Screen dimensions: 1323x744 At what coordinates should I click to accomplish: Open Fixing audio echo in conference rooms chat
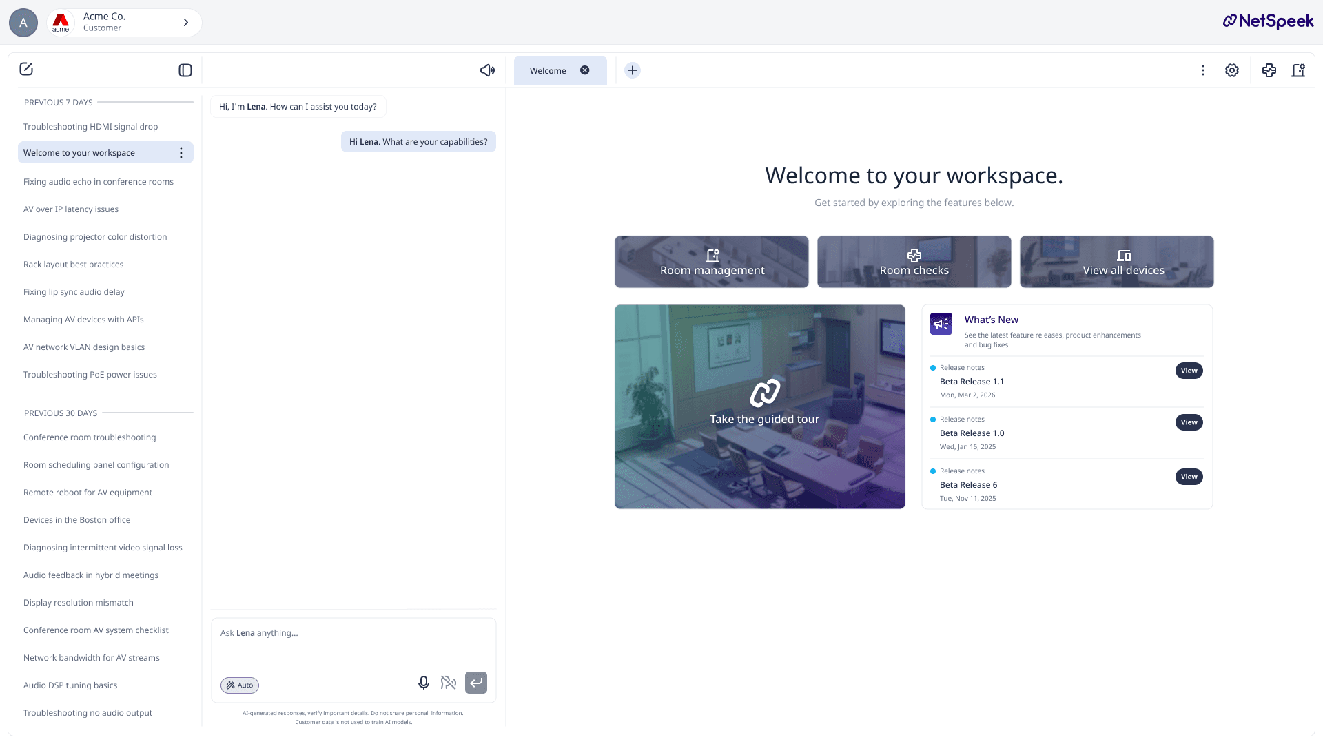99,182
